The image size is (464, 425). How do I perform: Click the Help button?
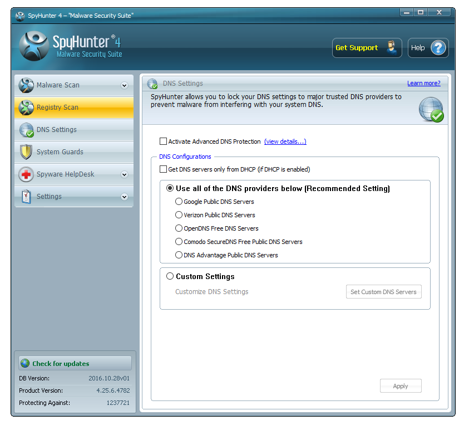(428, 48)
